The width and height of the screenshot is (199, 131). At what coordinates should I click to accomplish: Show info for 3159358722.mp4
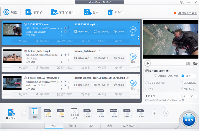(25, 24)
